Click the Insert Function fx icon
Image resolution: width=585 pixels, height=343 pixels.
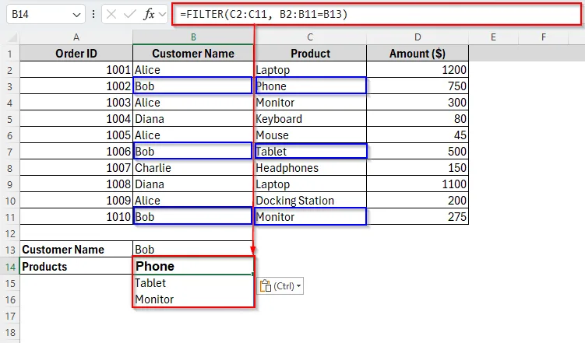pos(150,14)
